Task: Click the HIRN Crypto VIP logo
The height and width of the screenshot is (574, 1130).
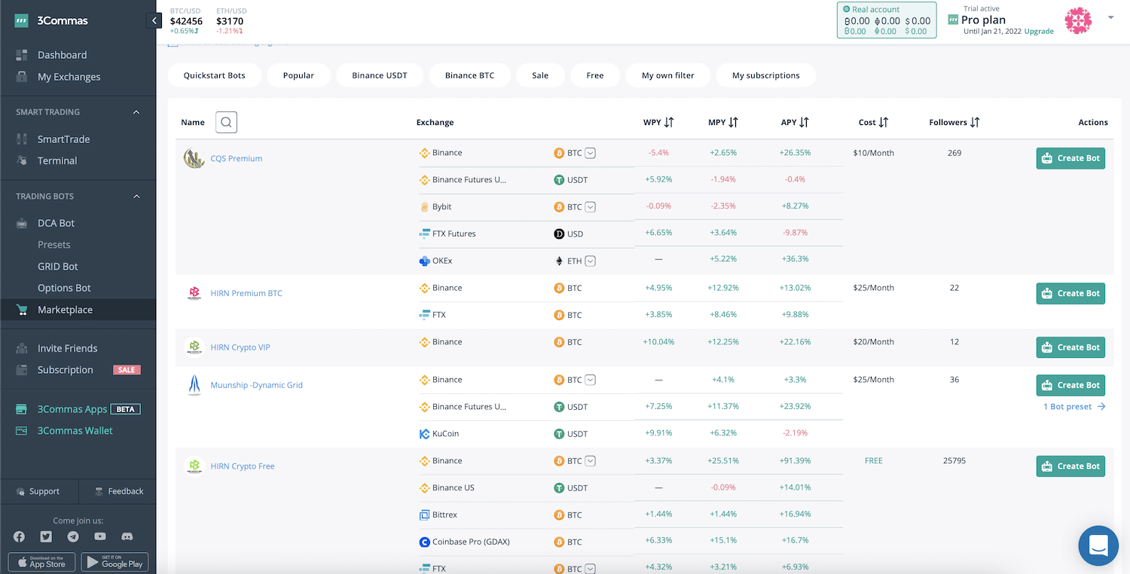Action: coord(194,347)
